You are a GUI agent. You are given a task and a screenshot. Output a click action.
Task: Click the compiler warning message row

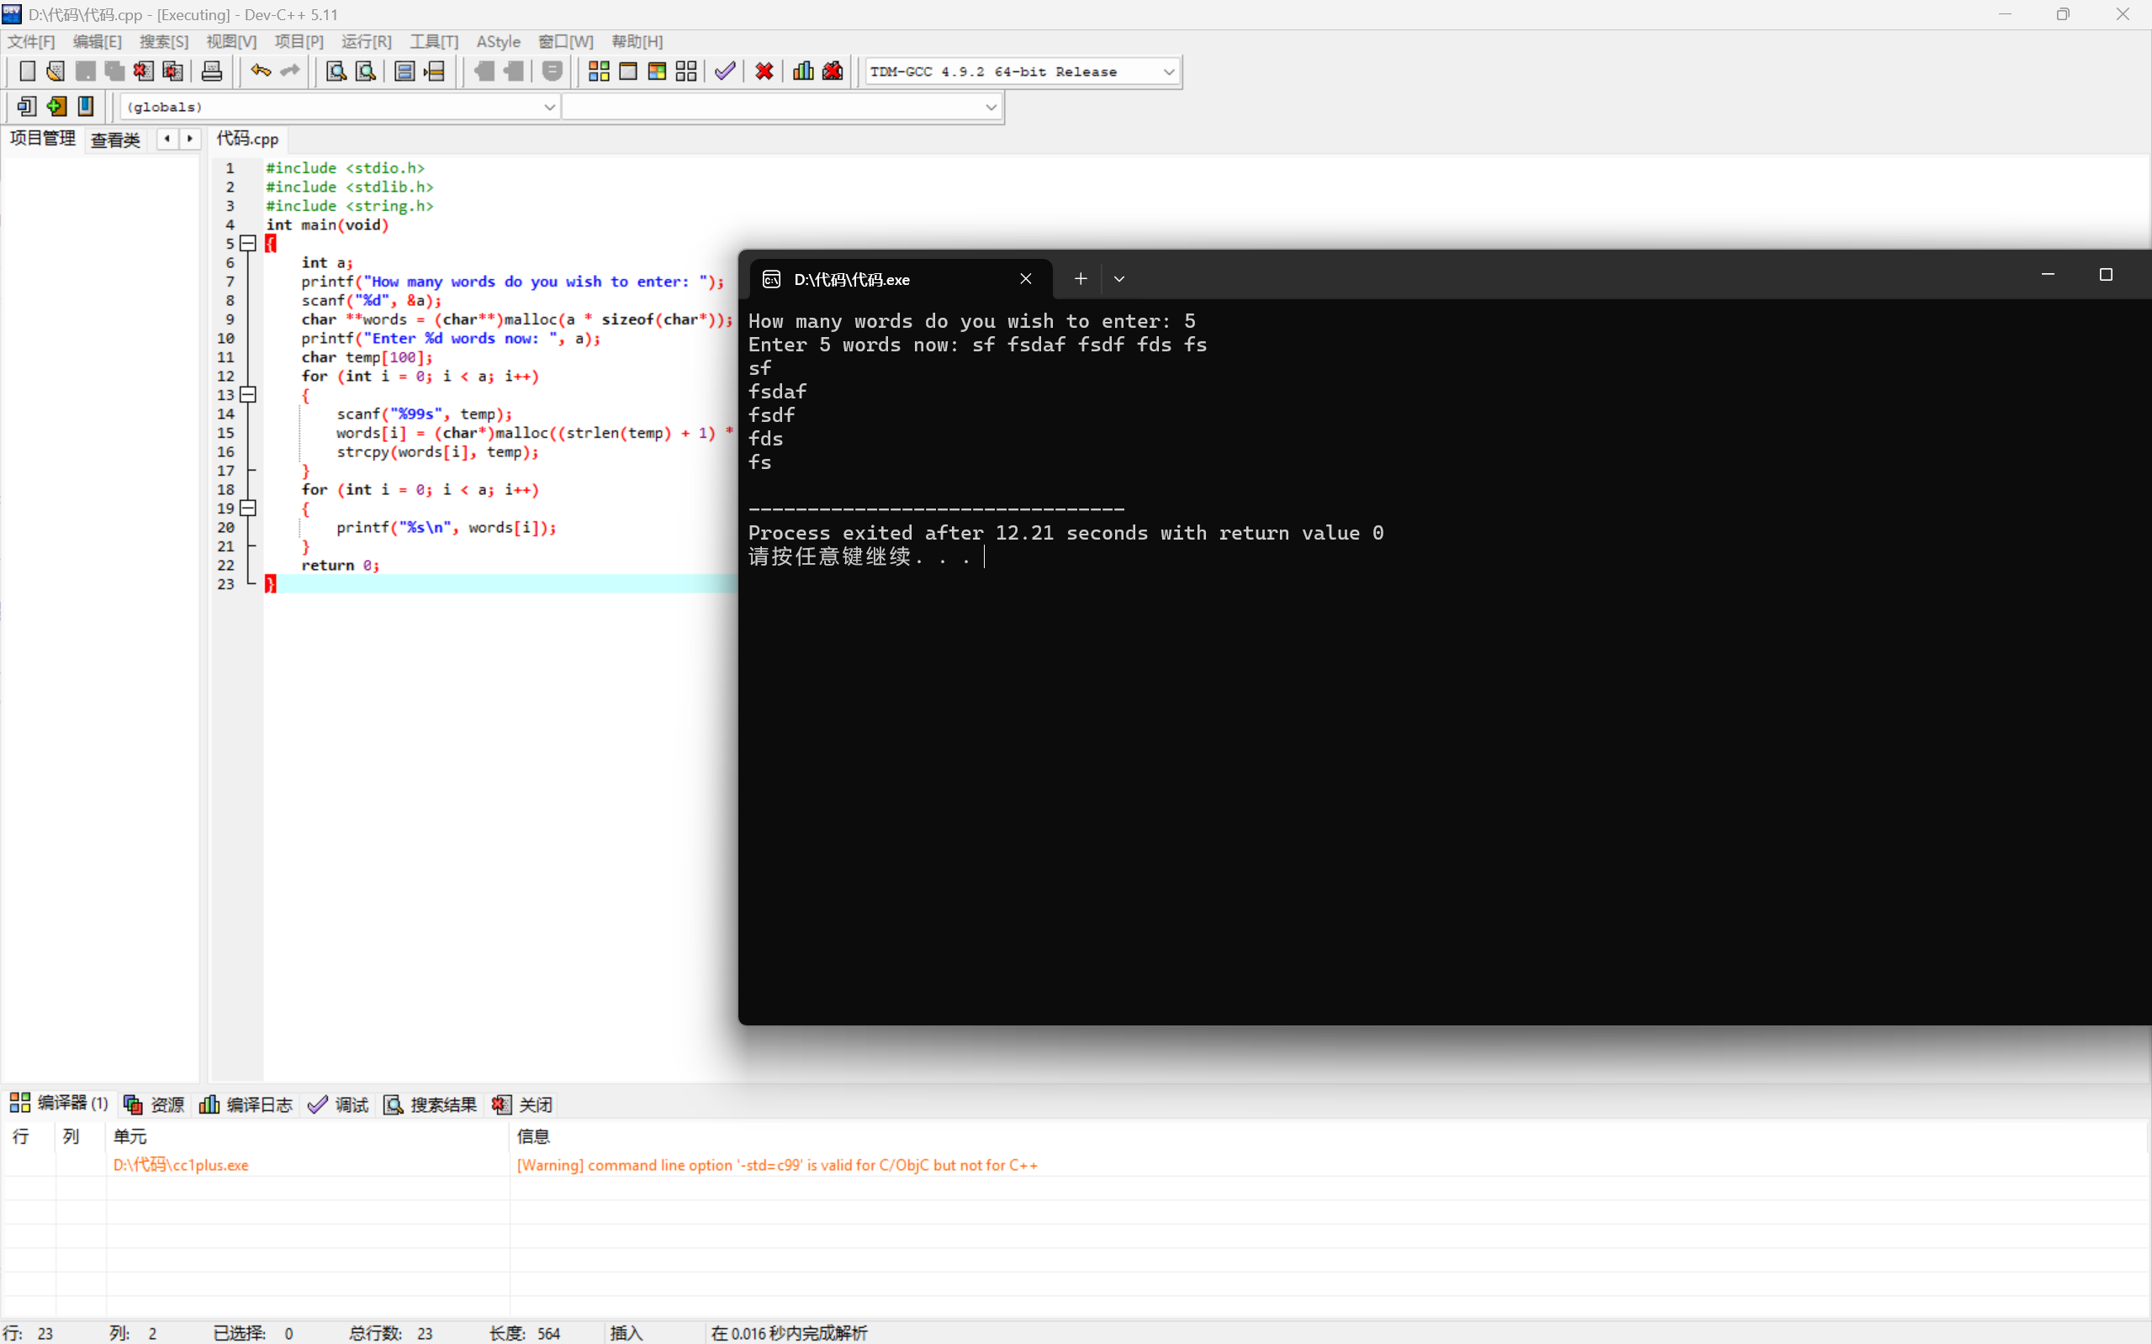pyautogui.click(x=776, y=1164)
